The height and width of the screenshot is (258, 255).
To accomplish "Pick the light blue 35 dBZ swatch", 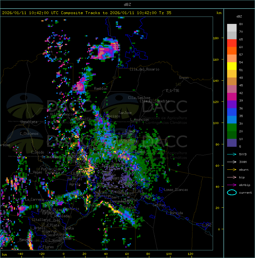I will click(x=232, y=120).
